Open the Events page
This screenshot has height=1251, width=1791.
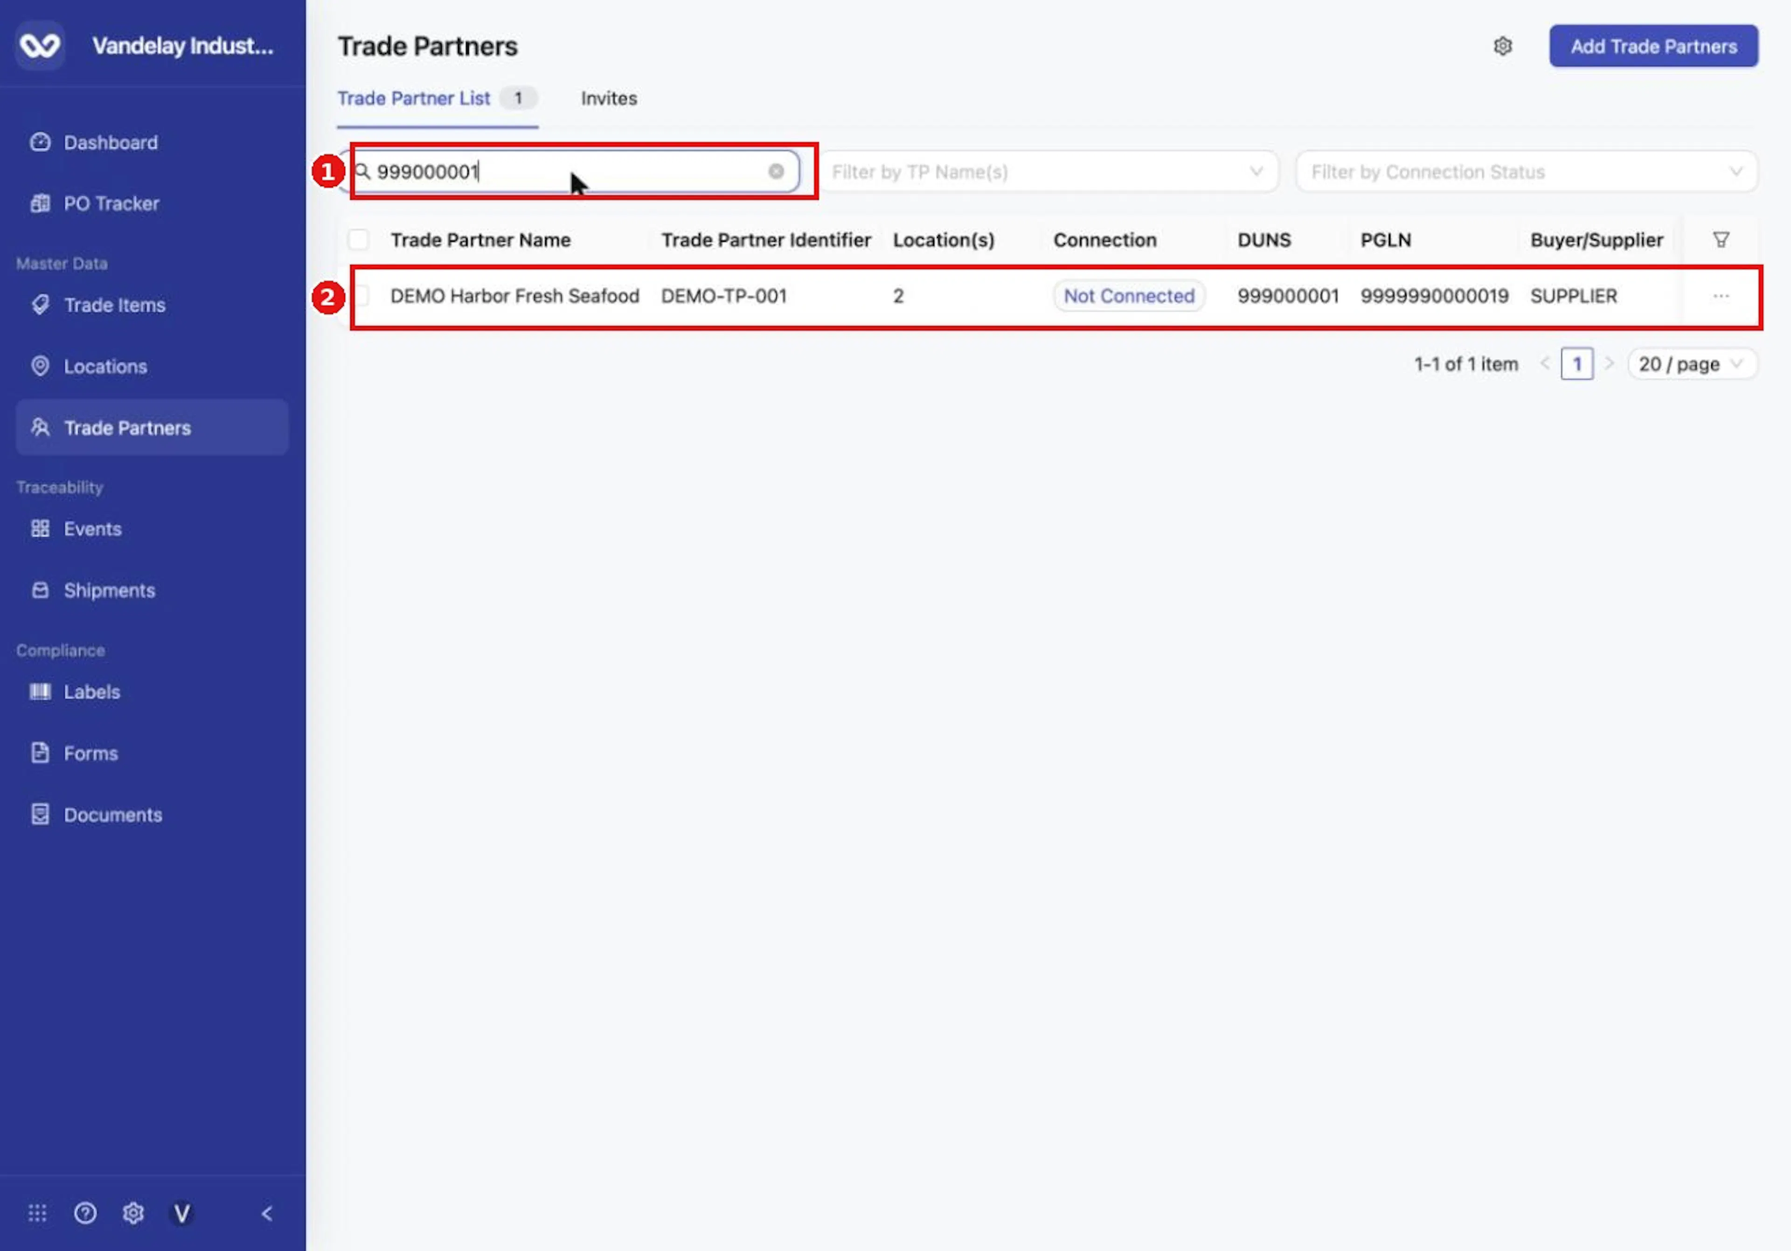[92, 529]
